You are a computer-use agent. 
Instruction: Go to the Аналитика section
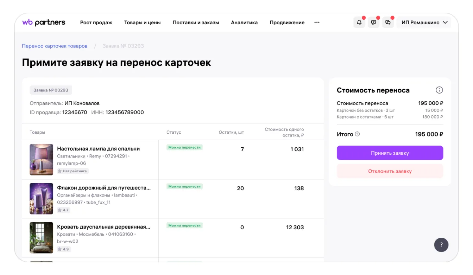pos(244,23)
